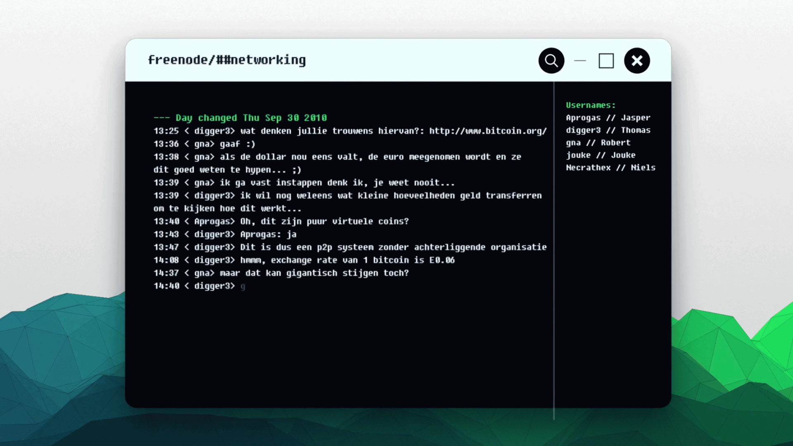The image size is (793, 446).
Task: Select user gna // Robert in list
Action: pyautogui.click(x=598, y=142)
